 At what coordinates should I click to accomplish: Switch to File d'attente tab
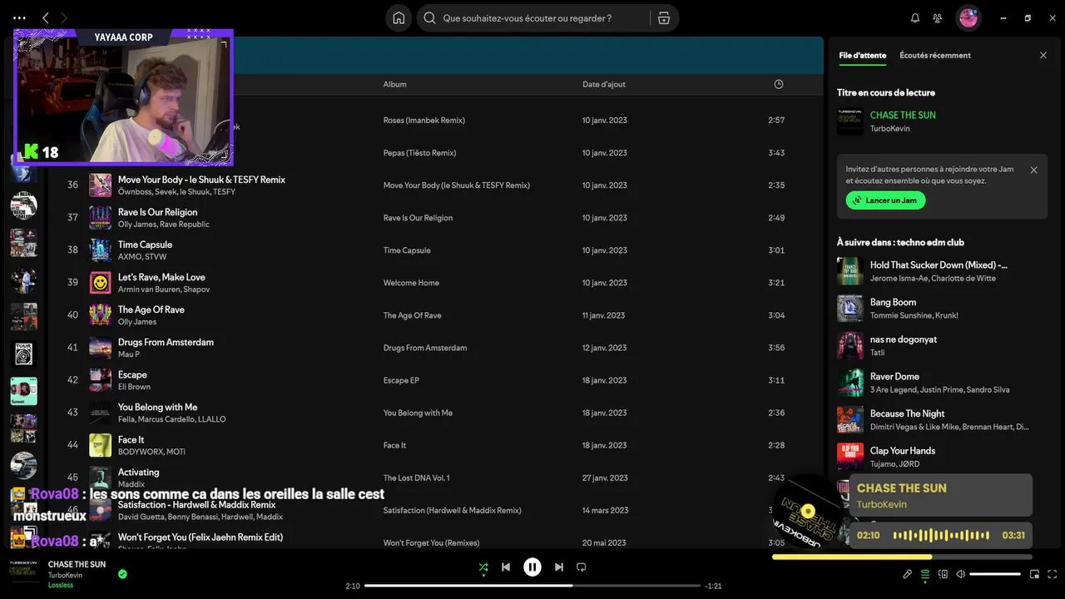coord(862,55)
